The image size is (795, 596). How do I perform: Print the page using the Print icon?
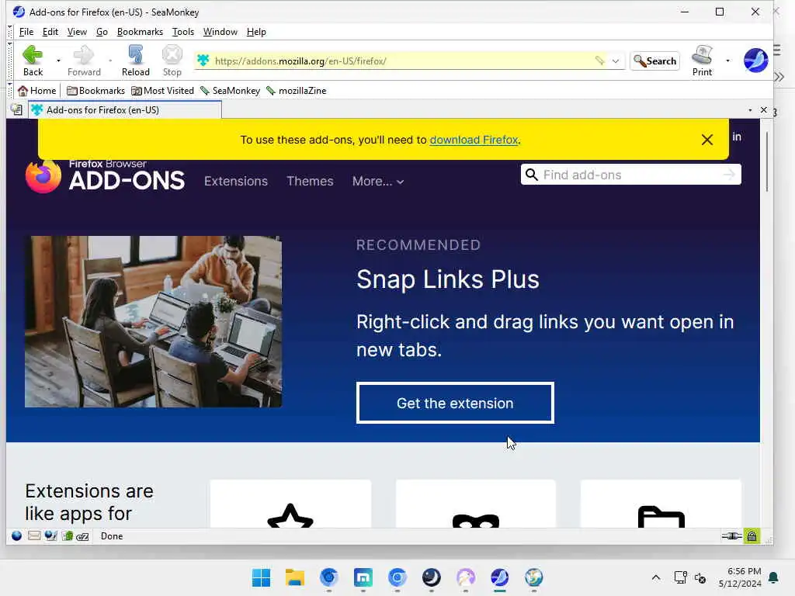tap(702, 60)
